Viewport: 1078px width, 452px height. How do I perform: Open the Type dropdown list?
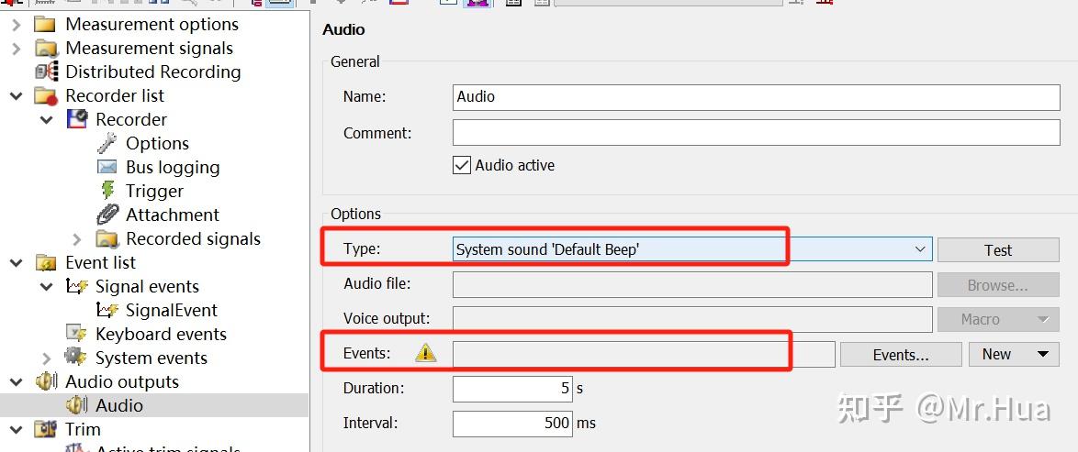[x=920, y=249]
